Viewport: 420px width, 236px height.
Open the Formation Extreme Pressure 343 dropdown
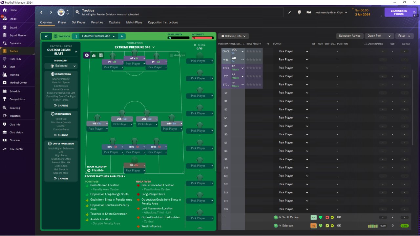pos(135,47)
